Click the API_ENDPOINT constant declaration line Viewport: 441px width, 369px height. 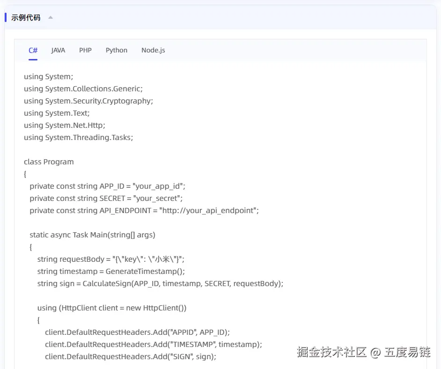pyautogui.click(x=144, y=211)
